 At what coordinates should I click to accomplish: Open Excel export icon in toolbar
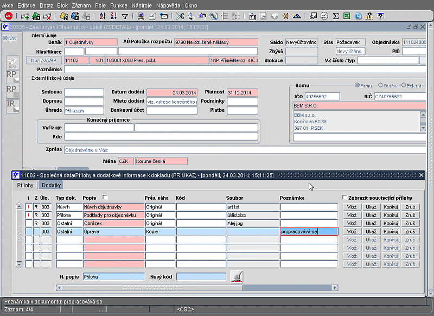click(x=347, y=16)
